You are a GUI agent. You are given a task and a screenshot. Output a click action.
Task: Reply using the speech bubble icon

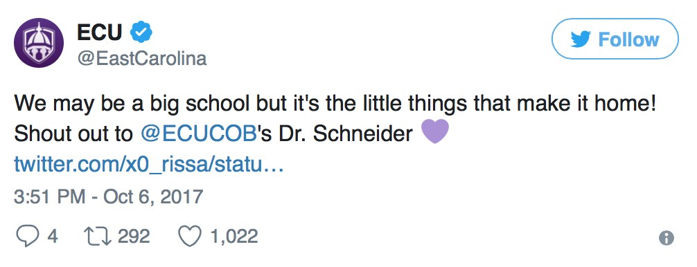(x=27, y=237)
